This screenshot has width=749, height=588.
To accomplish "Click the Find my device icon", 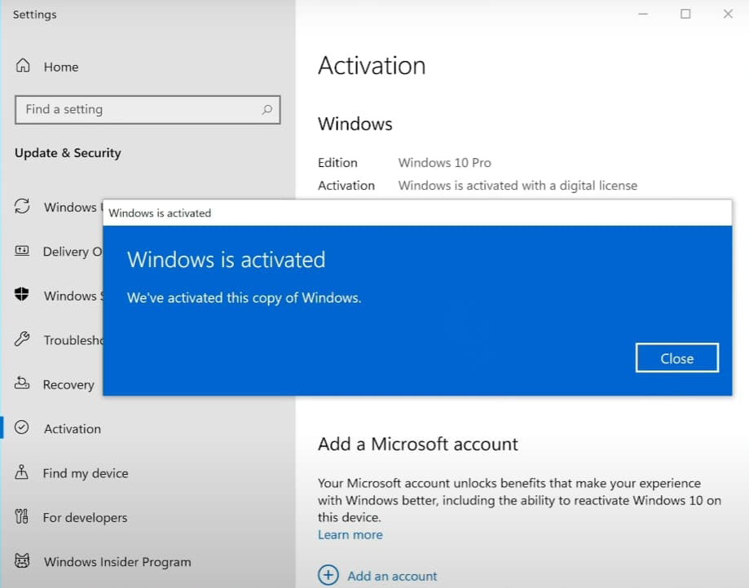I will (23, 473).
